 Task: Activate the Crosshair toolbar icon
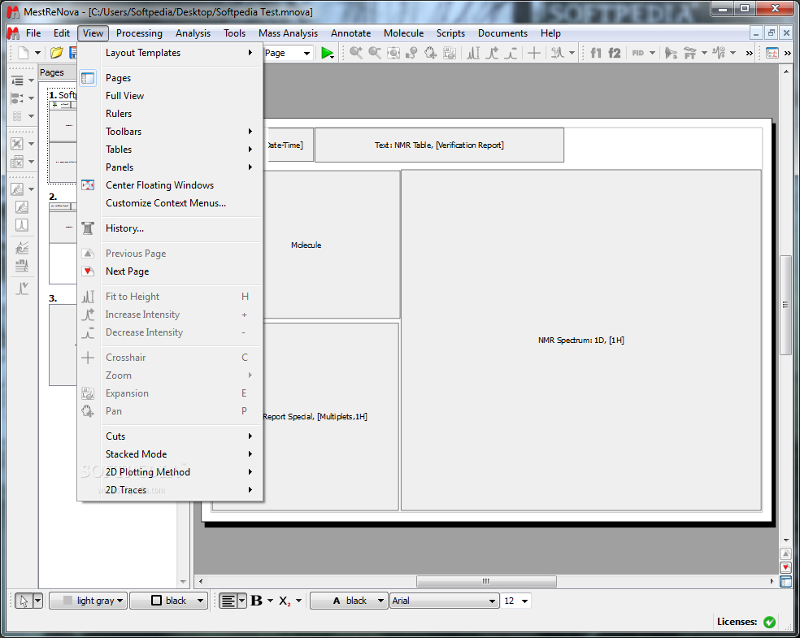[x=533, y=53]
